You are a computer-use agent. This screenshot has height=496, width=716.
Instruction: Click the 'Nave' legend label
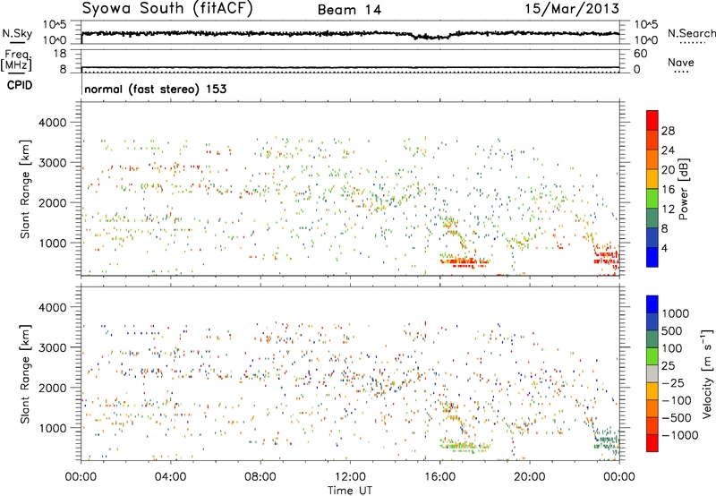pyautogui.click(x=680, y=63)
